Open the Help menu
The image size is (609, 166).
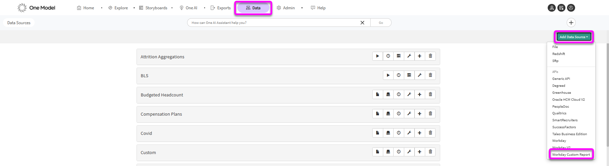(318, 8)
